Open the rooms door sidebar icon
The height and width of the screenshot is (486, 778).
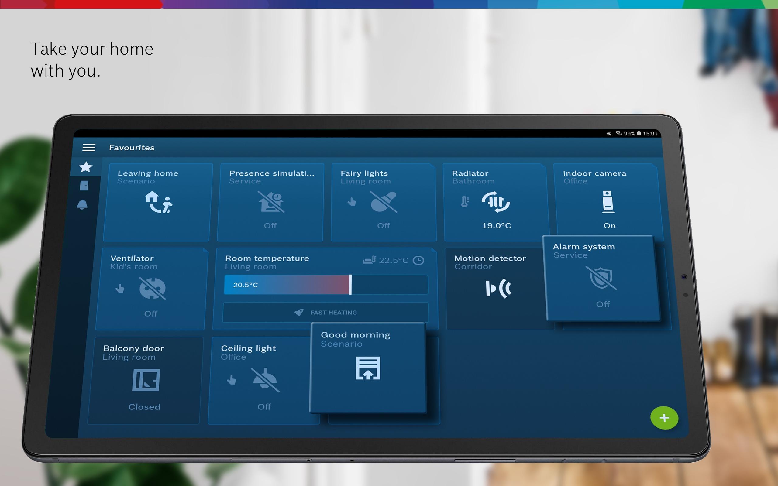pyautogui.click(x=84, y=186)
